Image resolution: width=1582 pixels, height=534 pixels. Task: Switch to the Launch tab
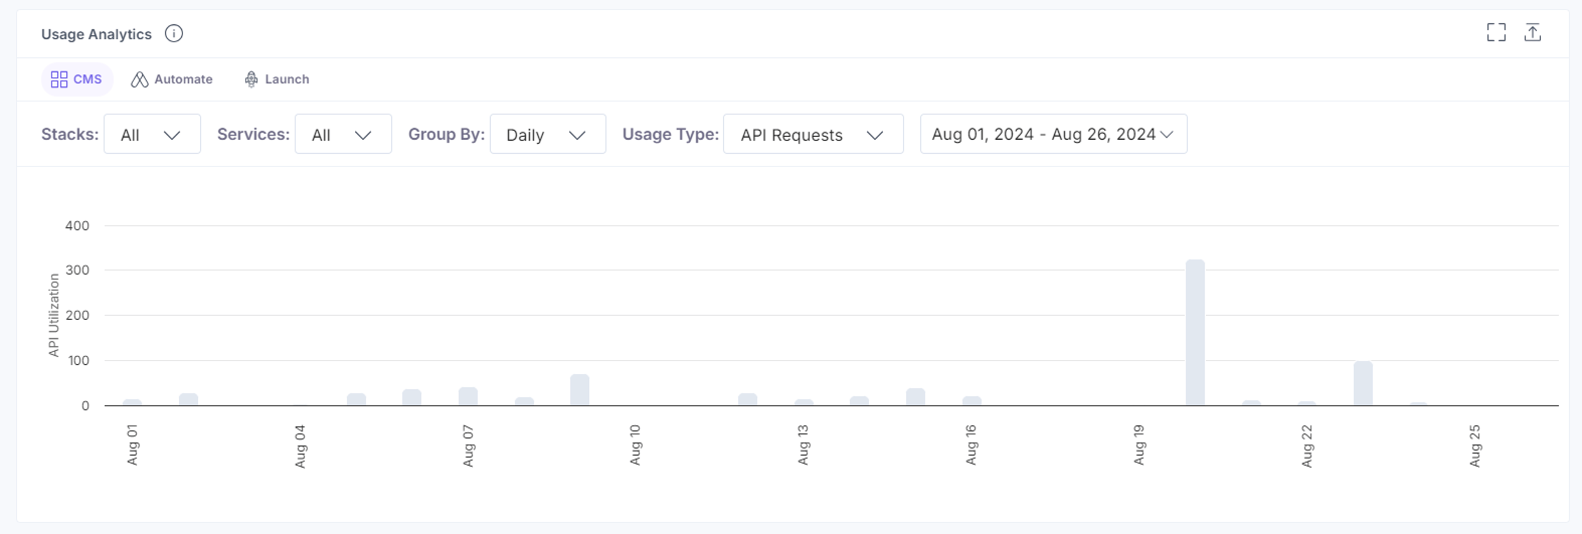point(276,79)
